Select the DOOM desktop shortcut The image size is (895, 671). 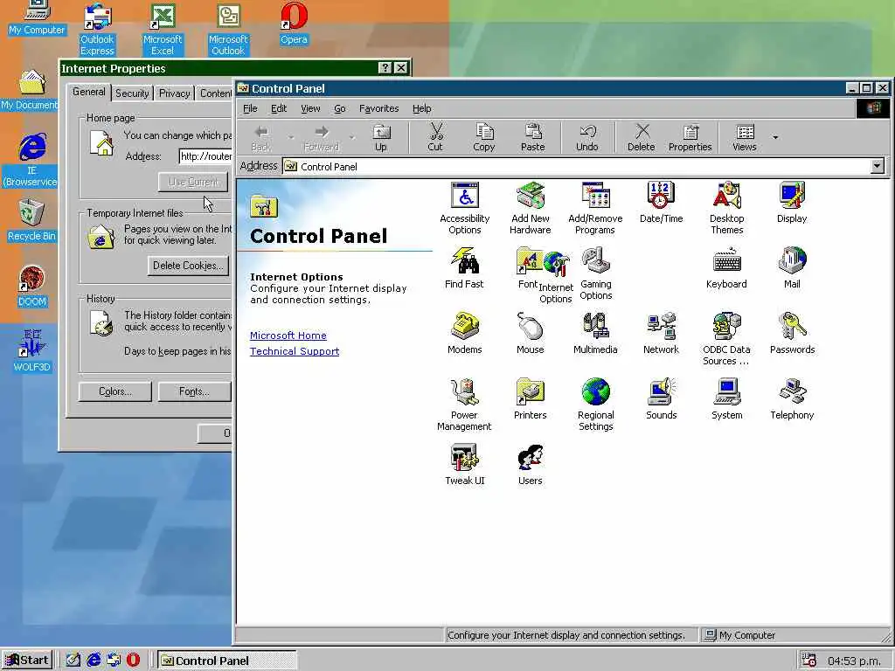coord(31,286)
